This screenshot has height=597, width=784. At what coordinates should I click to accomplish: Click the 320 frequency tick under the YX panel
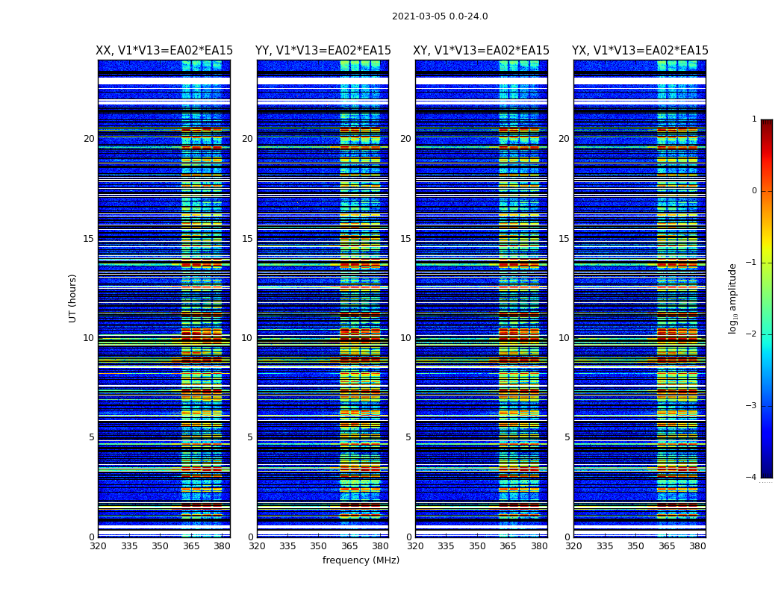point(573,546)
